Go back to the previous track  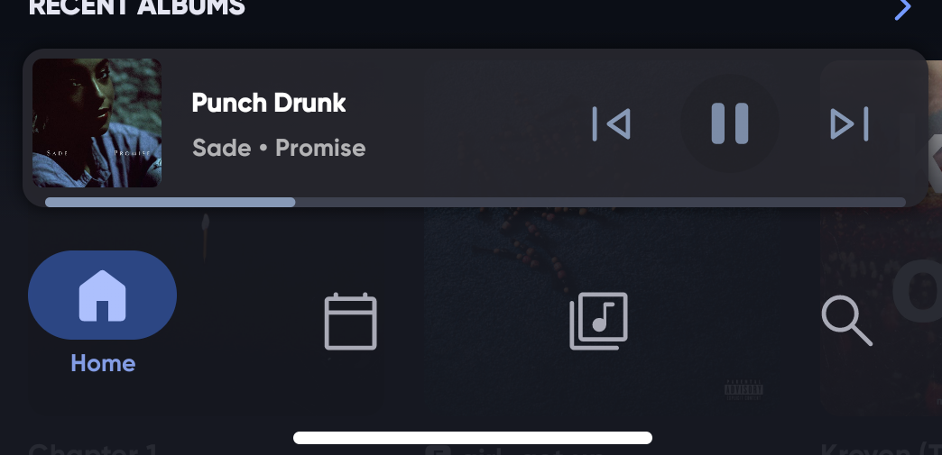(611, 124)
